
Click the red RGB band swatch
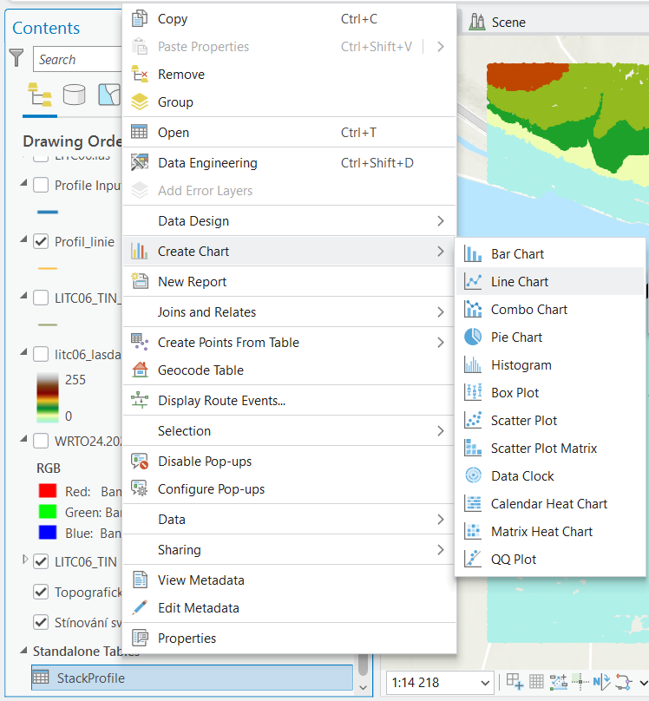47,492
